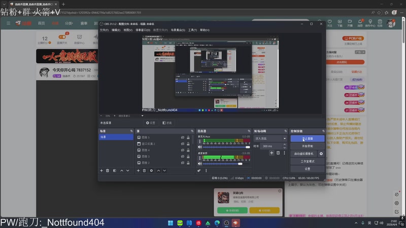Select the 场景 item in Scenes list
The image size is (406, 228).
(116, 137)
